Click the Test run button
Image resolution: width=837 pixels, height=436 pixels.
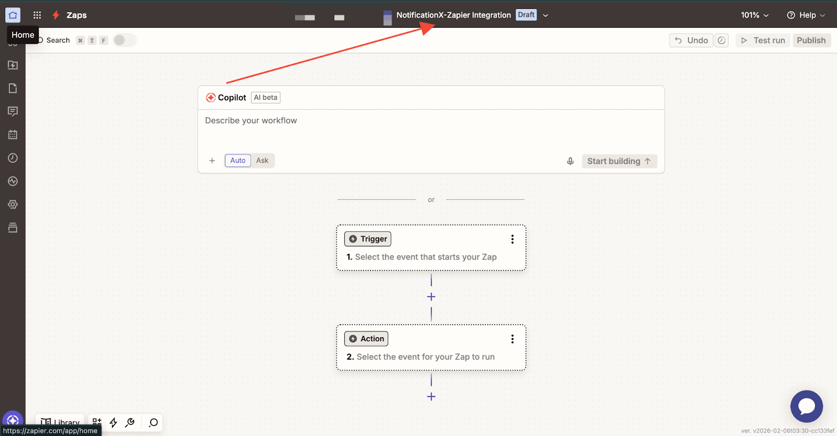[763, 40]
